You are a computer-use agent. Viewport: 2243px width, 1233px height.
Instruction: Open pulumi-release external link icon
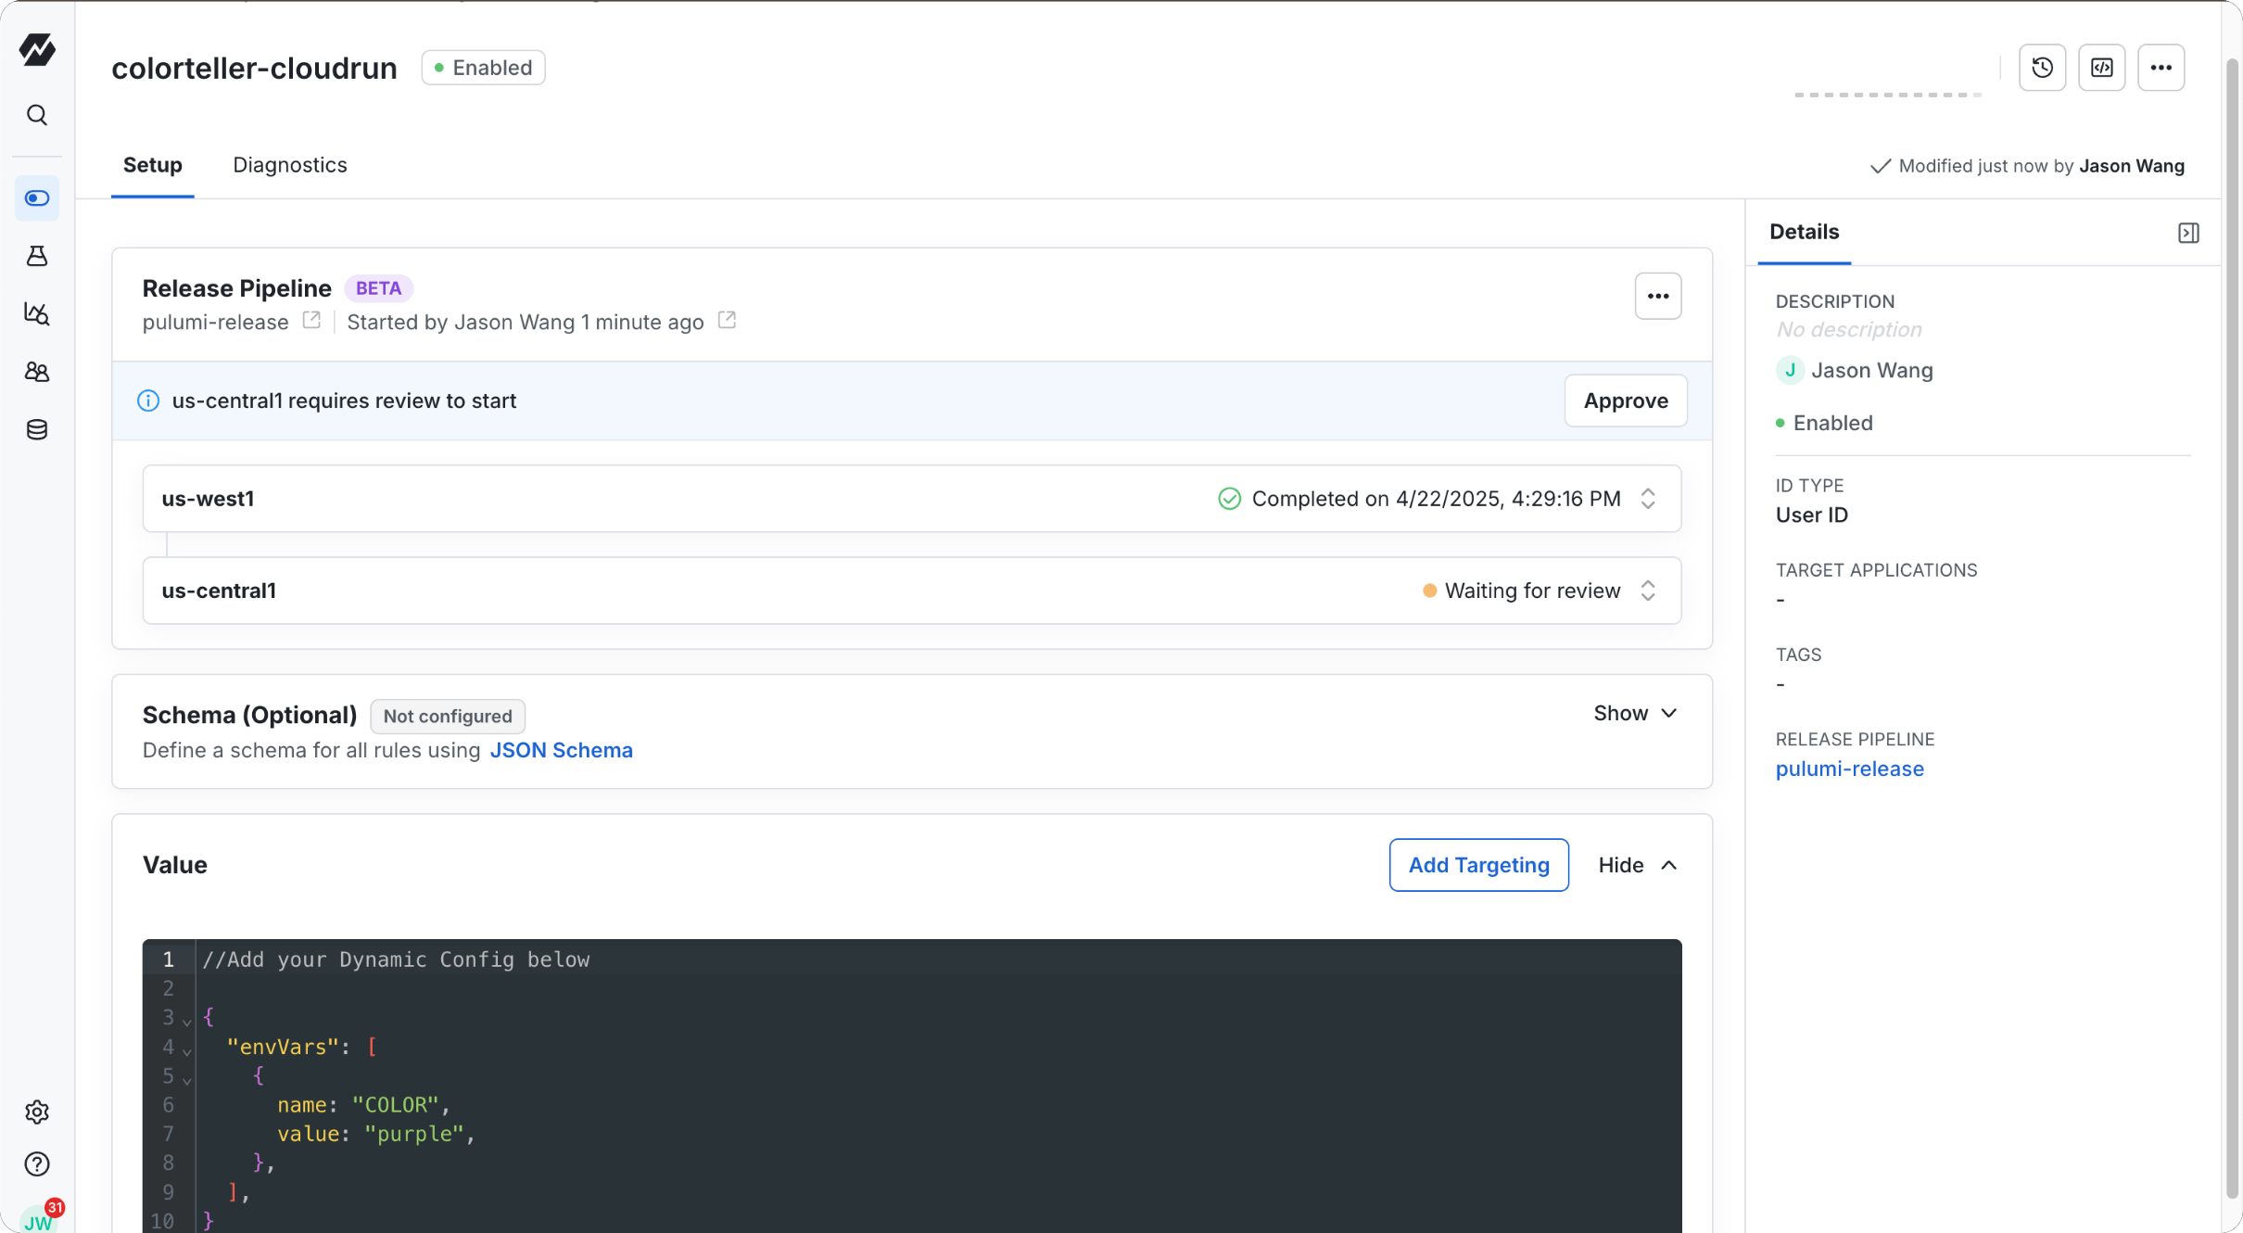(311, 321)
